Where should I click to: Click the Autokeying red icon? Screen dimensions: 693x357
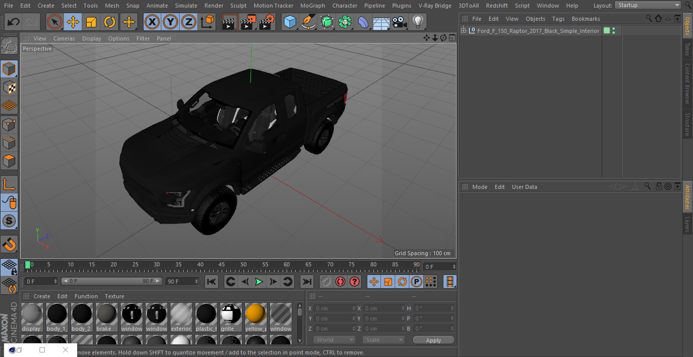click(x=340, y=282)
